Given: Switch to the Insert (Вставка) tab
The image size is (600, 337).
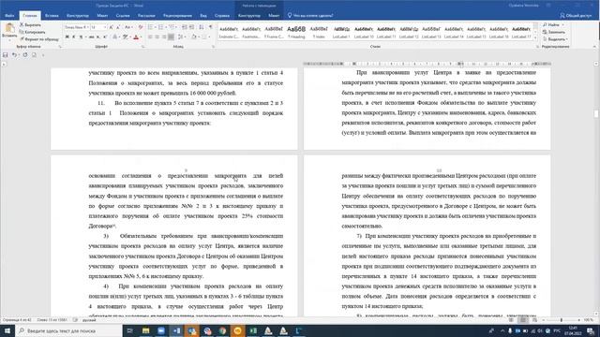Looking at the screenshot, I should (52, 16).
